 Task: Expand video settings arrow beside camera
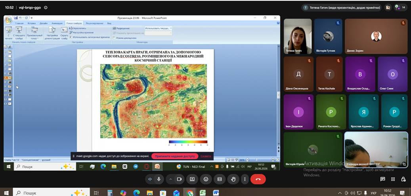171,179
